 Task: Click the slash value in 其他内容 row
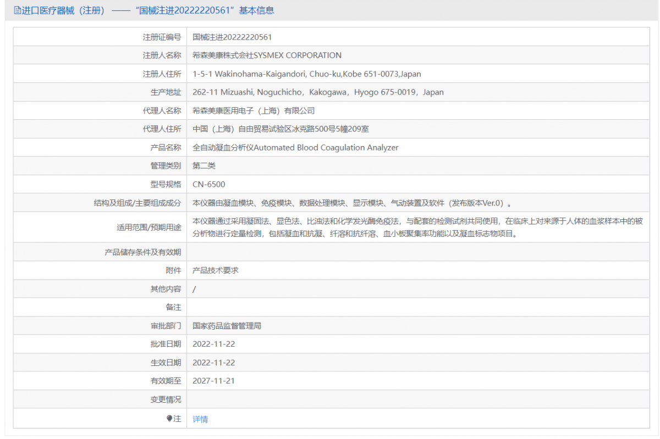click(194, 289)
